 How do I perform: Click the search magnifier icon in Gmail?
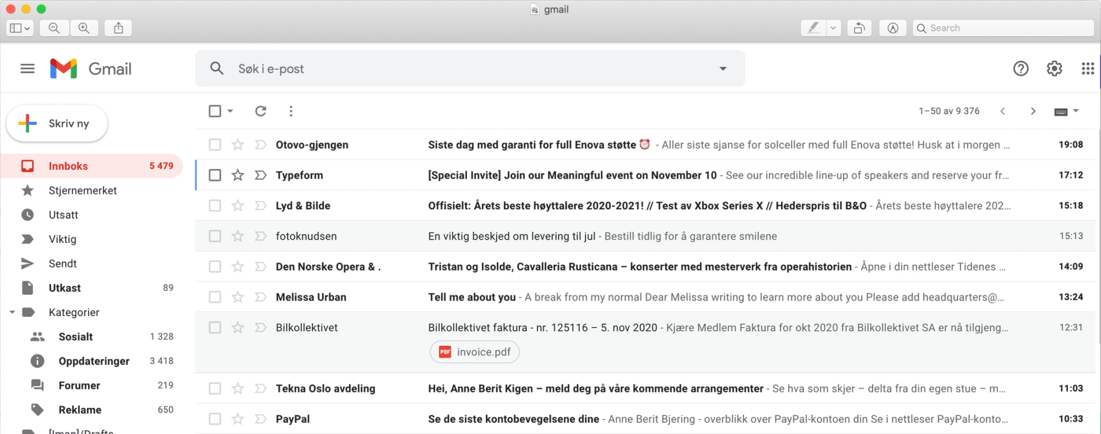click(217, 69)
